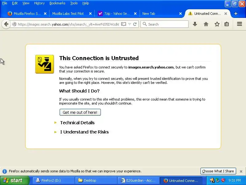Click the info icon in notification bar
The image size is (246, 185).
click(5, 171)
